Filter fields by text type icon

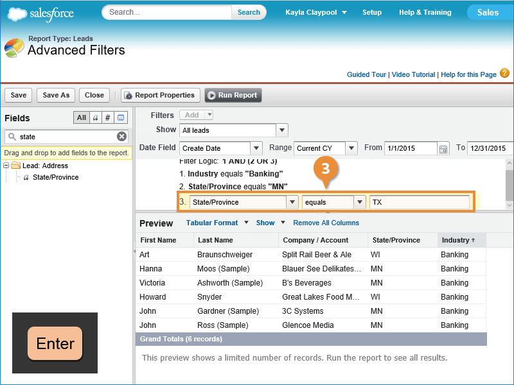[x=95, y=117]
